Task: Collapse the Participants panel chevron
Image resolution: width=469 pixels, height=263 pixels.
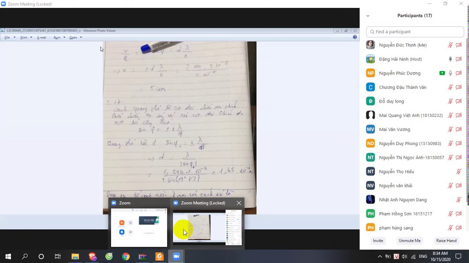Action: [x=368, y=16]
